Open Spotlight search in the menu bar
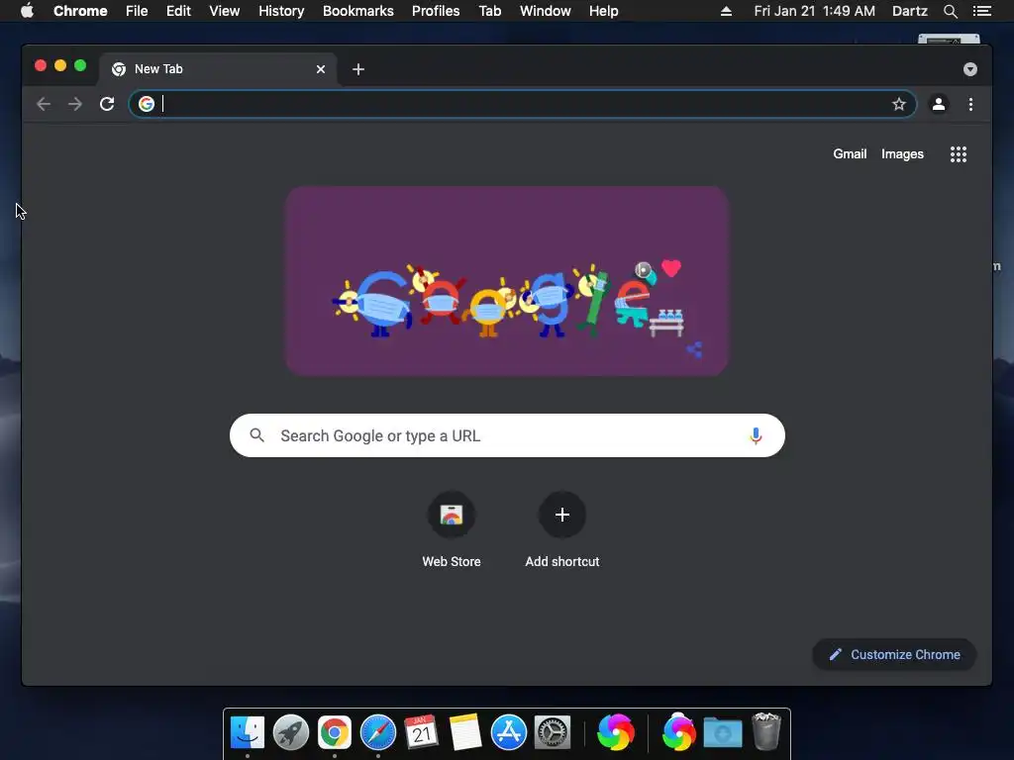The image size is (1014, 760). point(950,11)
